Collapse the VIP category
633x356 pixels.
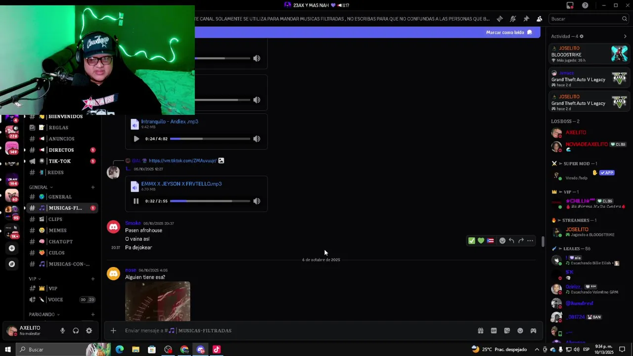click(x=34, y=279)
